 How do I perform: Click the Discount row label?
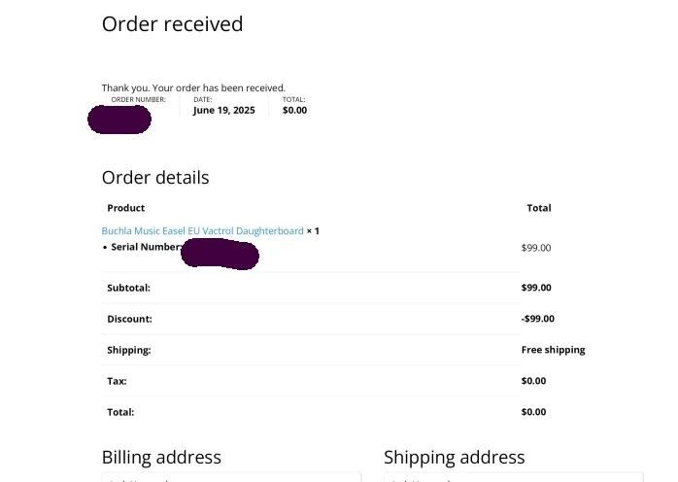pyautogui.click(x=129, y=319)
